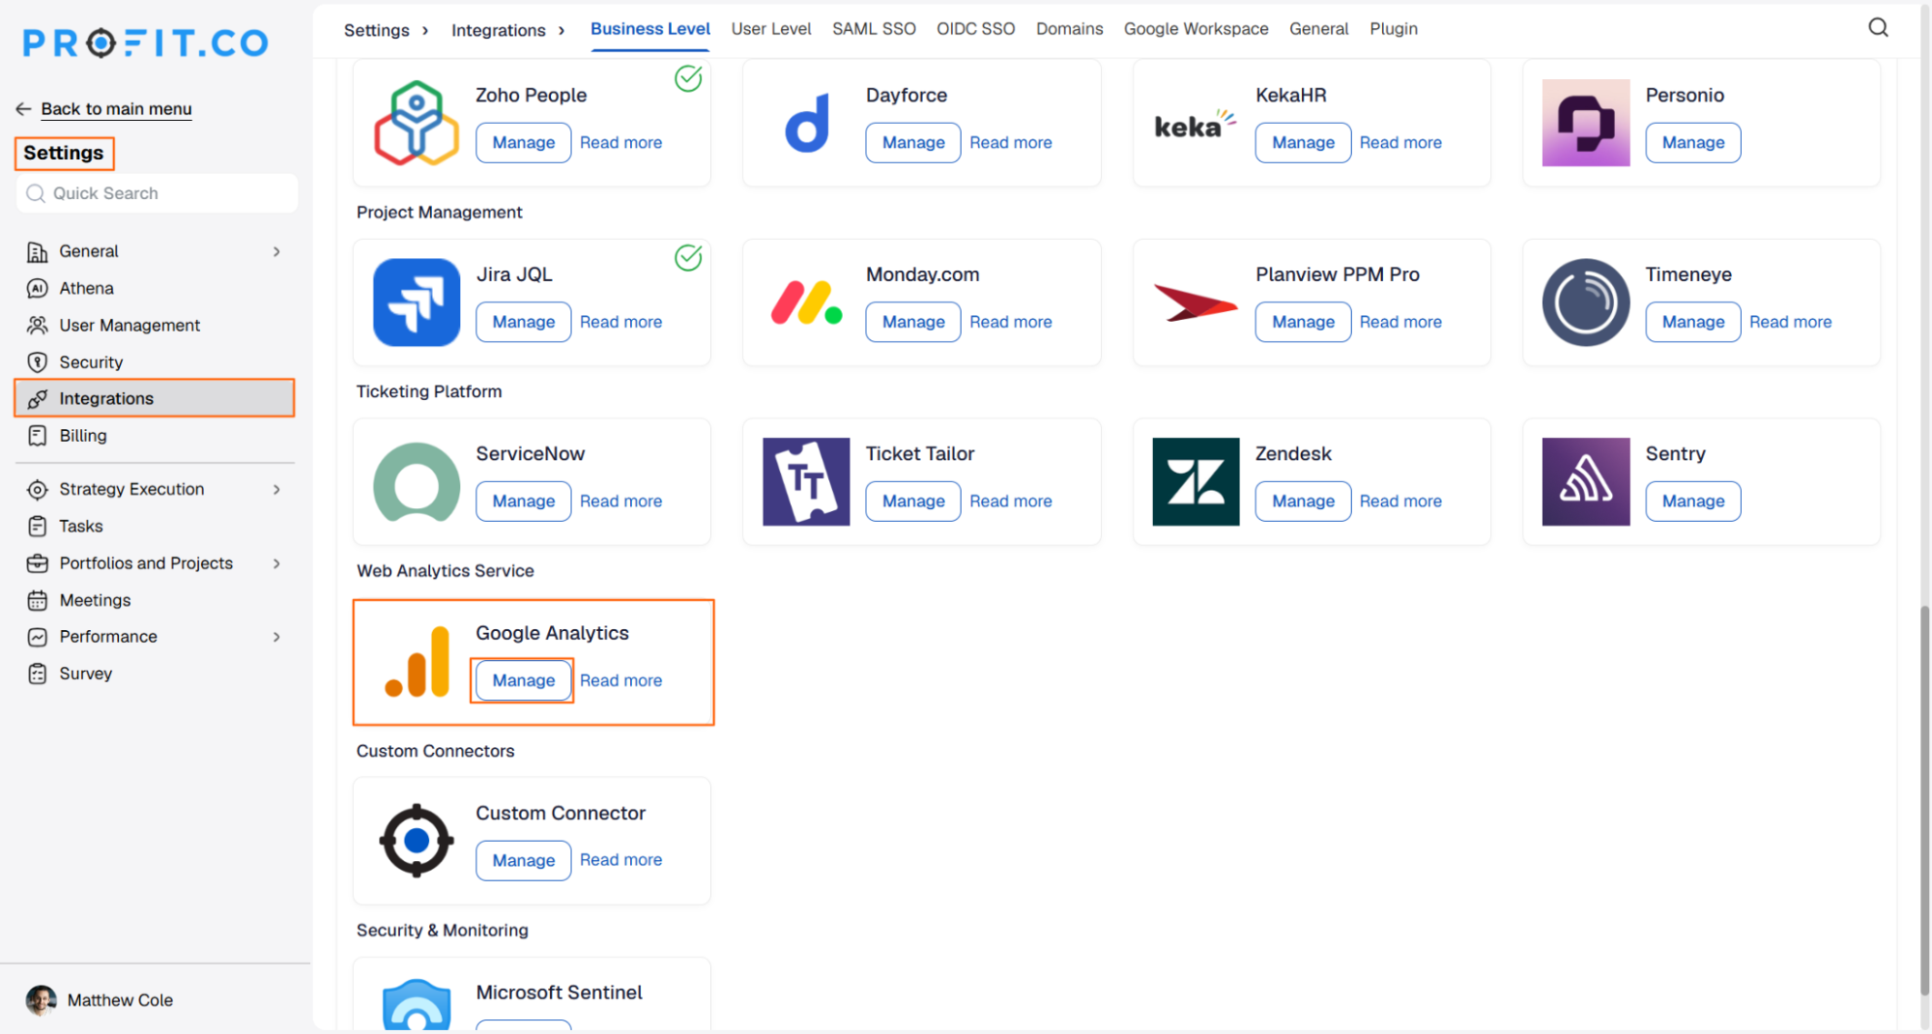This screenshot has height=1034, width=1932.
Task: Open Read more link for Monday.com
Action: 1010,322
